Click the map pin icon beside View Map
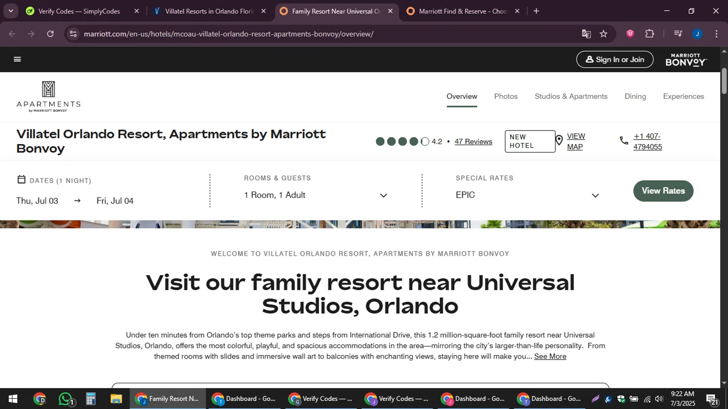 point(559,141)
